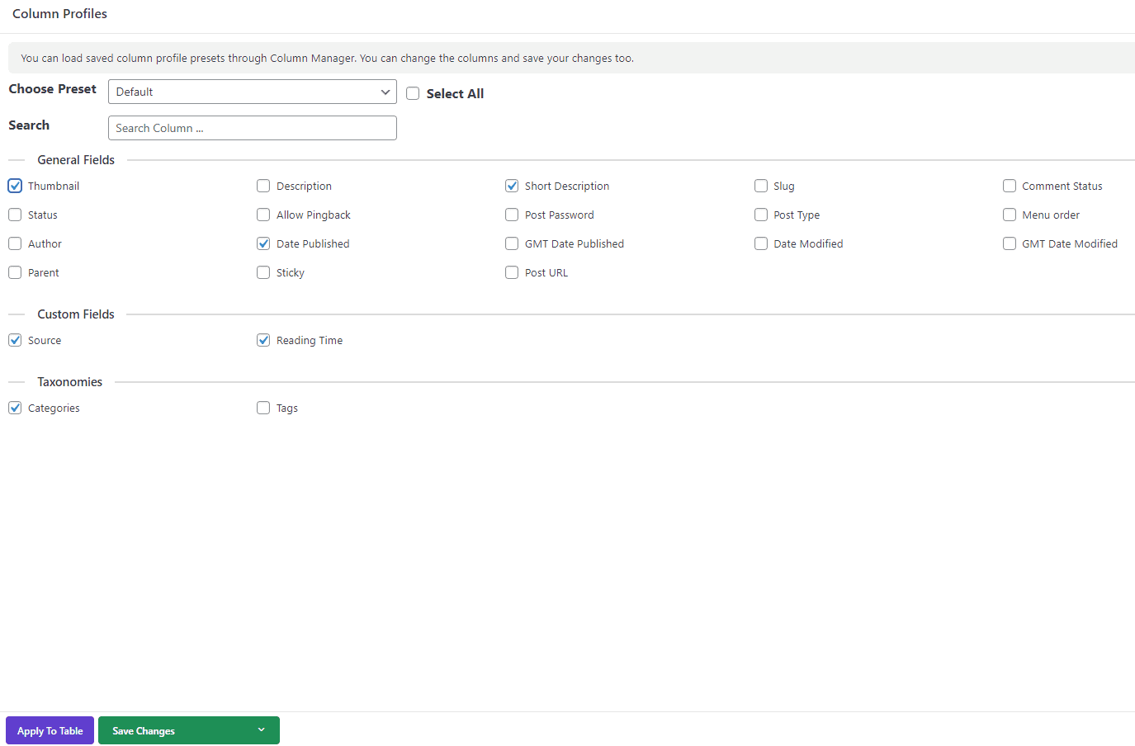Uncheck the Date Published column
1135x746 pixels.
pyautogui.click(x=262, y=243)
